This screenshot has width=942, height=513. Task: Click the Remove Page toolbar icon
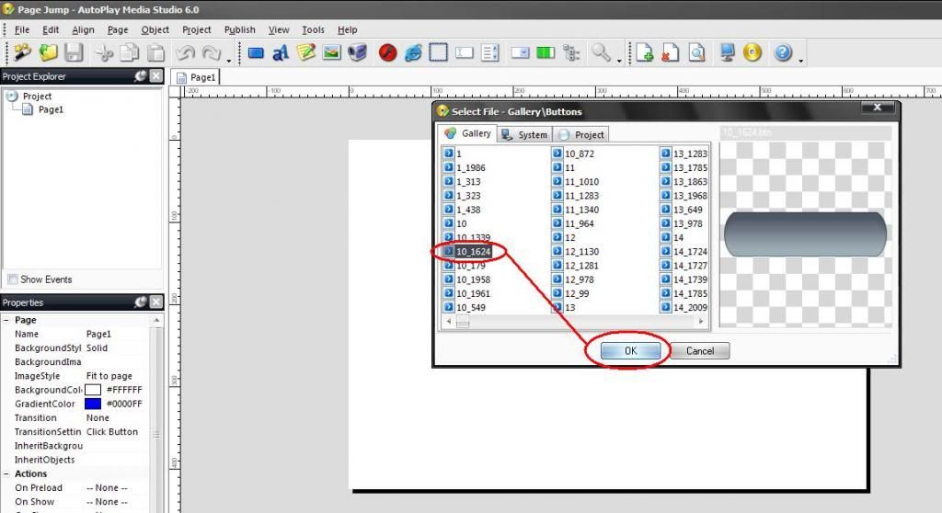click(x=671, y=53)
